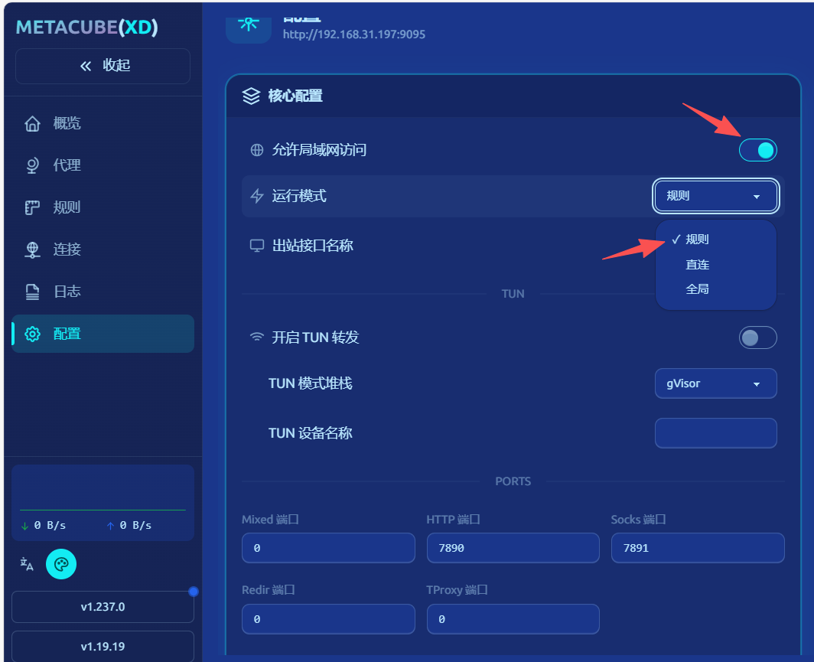
Task: Click the Socks 端口 field showing 7891
Action: [x=698, y=548]
